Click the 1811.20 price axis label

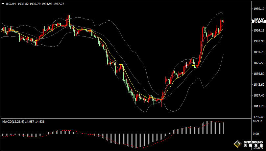(259, 106)
